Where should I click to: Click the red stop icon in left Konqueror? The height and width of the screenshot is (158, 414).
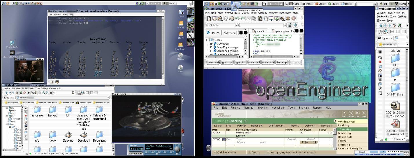[24, 93]
